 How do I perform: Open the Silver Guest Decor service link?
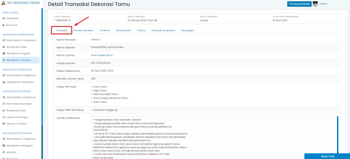click(x=102, y=55)
